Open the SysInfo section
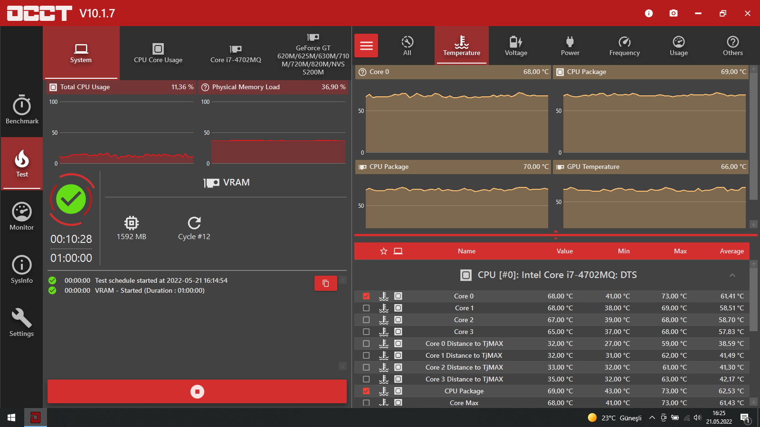This screenshot has height=427, width=760. 22,269
